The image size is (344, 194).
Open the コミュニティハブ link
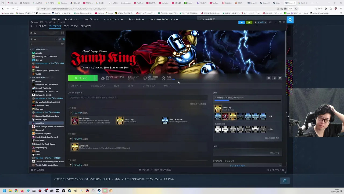(98, 86)
